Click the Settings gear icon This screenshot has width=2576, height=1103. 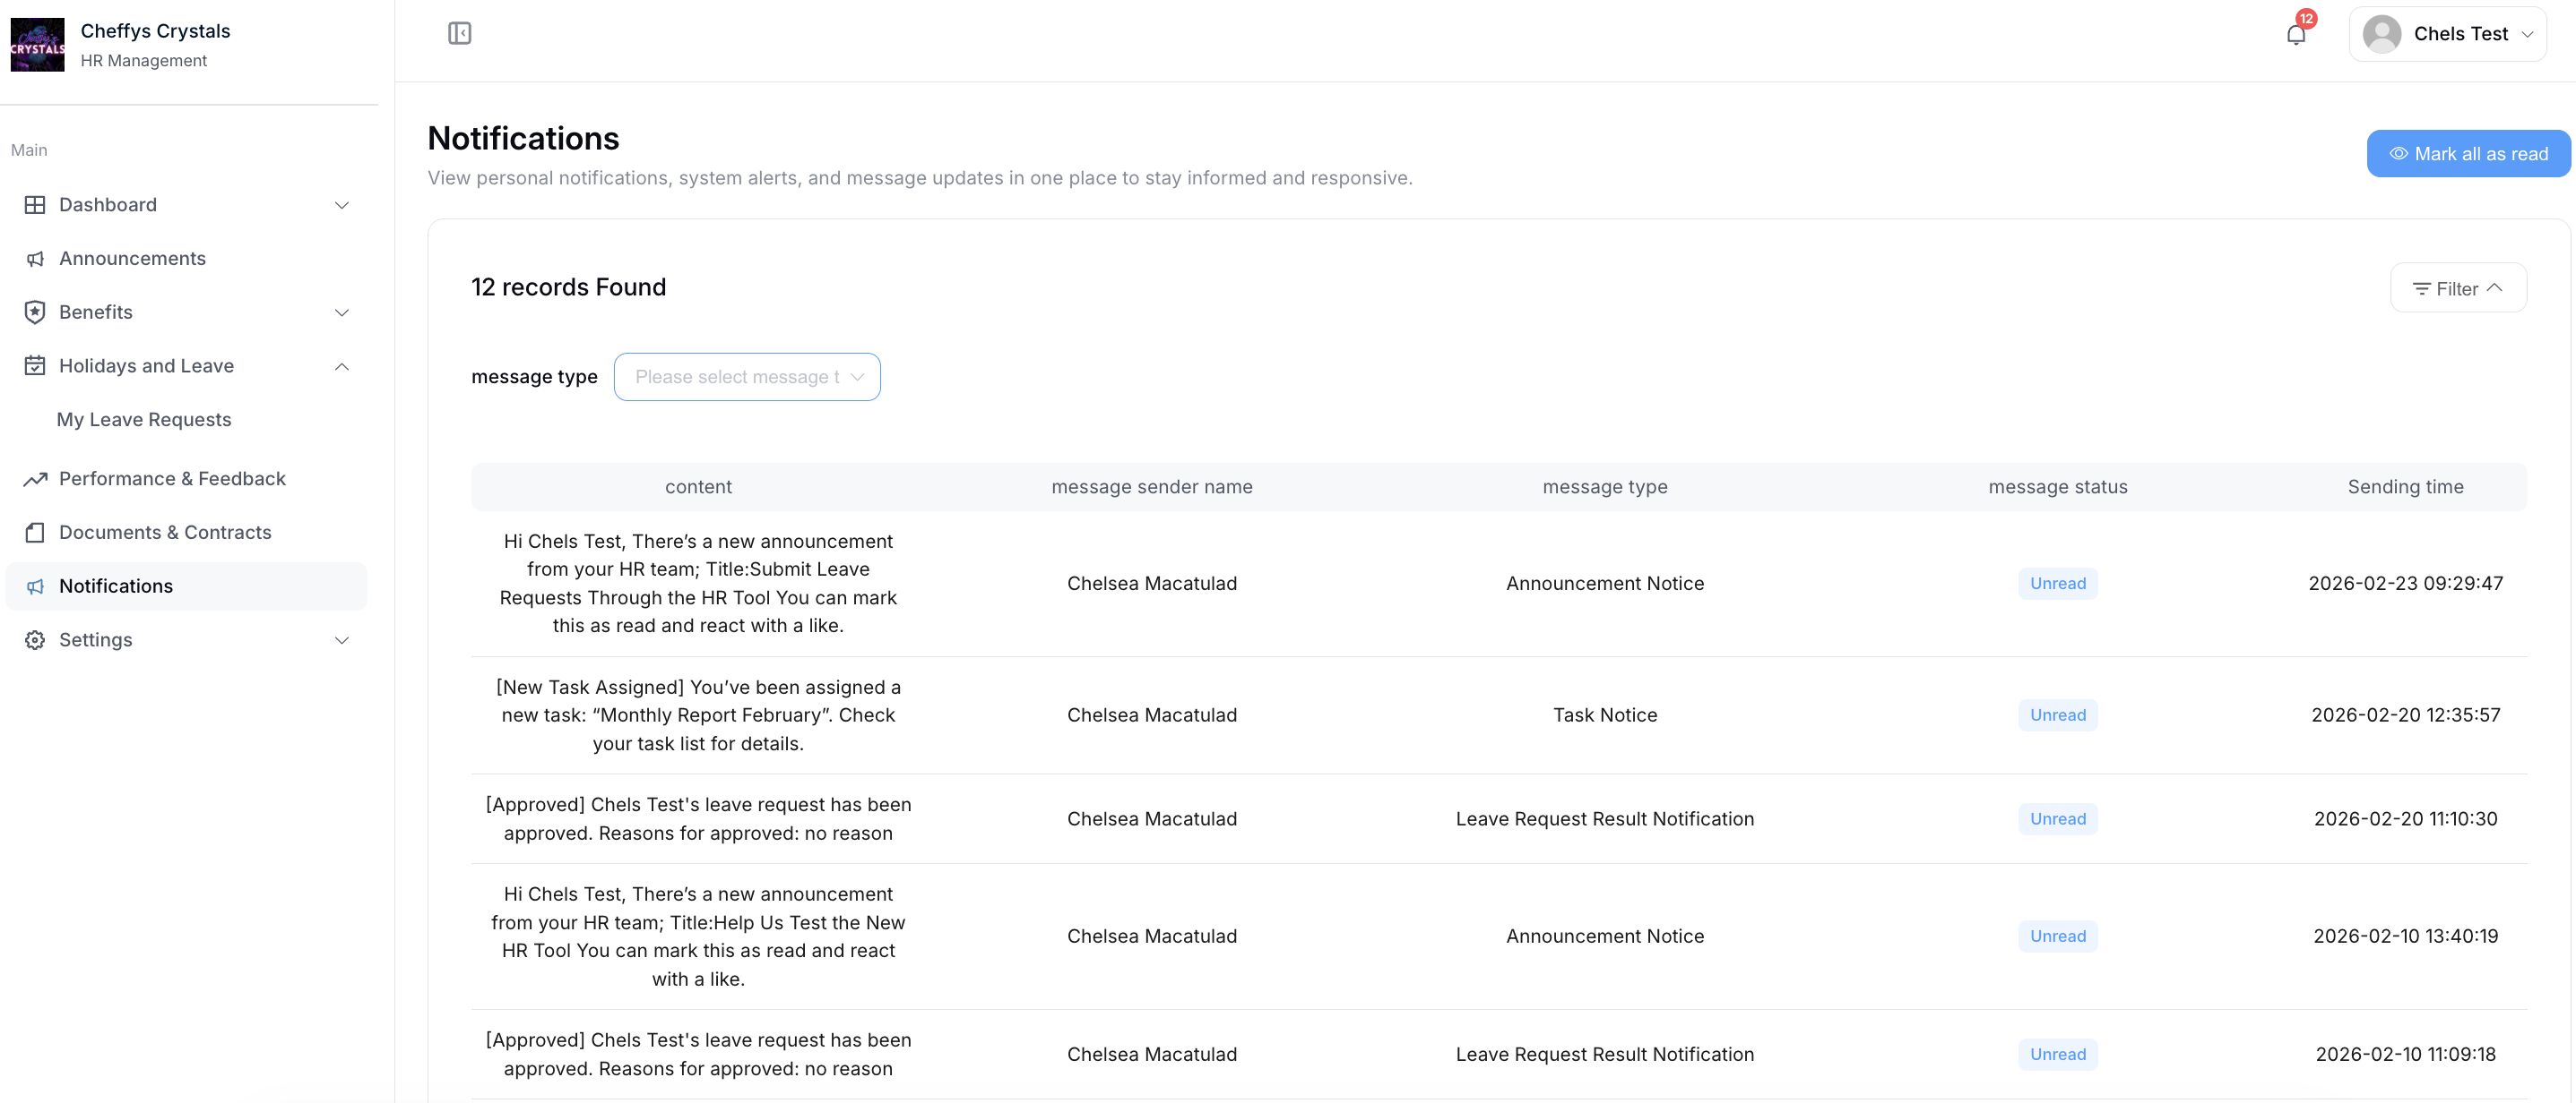[35, 639]
